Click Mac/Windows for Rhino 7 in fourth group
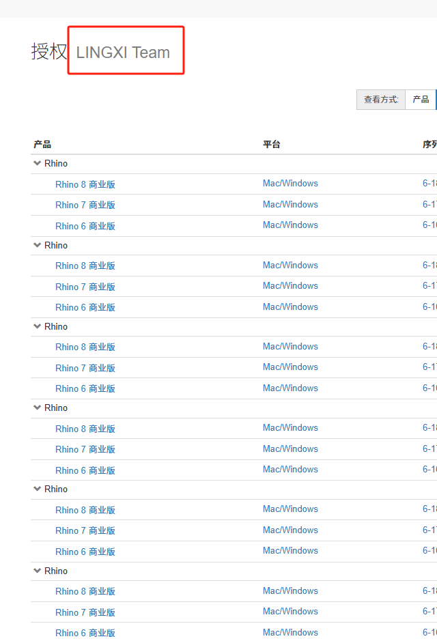 click(290, 449)
